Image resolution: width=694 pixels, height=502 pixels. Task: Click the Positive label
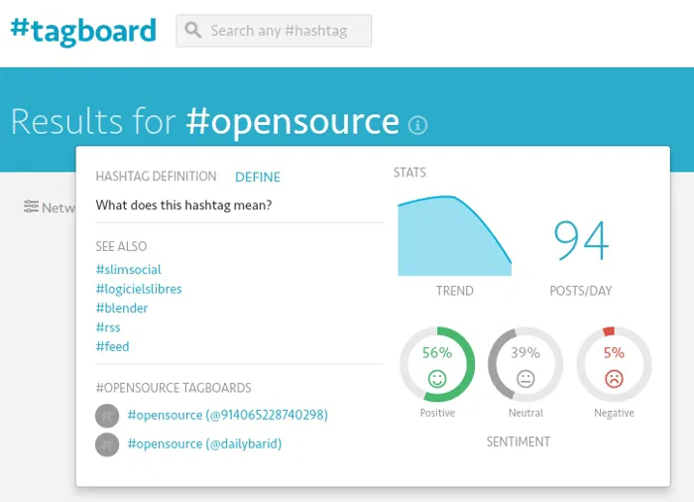pyautogui.click(x=437, y=413)
